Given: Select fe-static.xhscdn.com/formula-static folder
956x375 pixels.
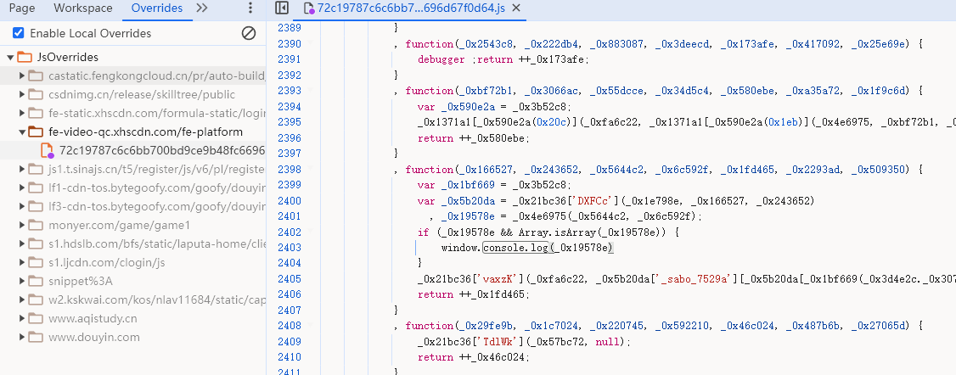Looking at the screenshot, I should pos(157,113).
